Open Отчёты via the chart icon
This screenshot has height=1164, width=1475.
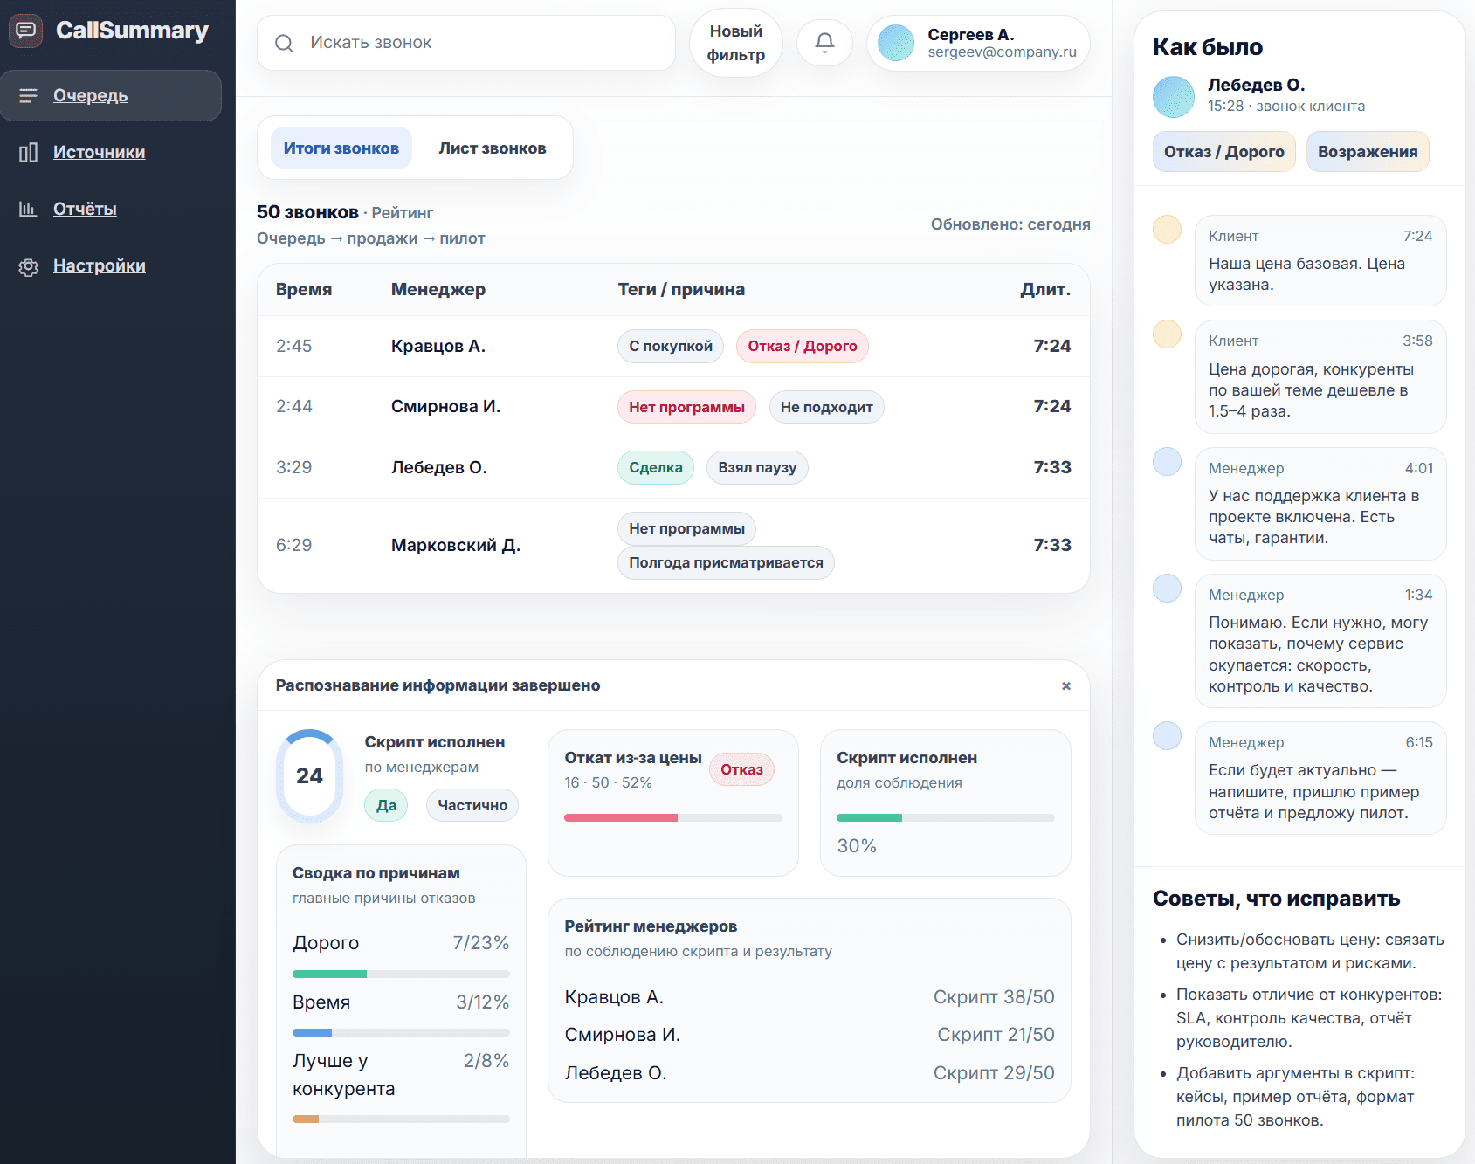click(29, 209)
